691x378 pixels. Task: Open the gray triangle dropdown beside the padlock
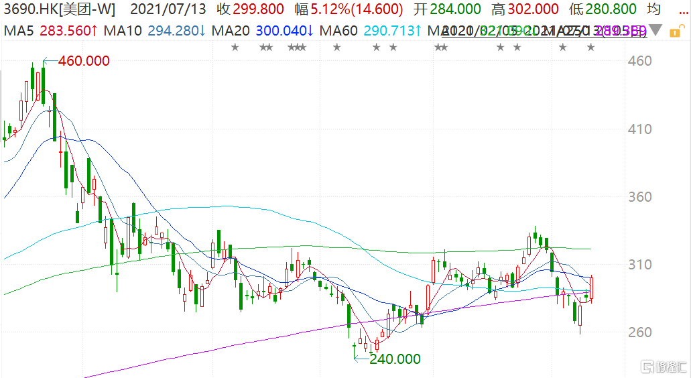coord(655,30)
